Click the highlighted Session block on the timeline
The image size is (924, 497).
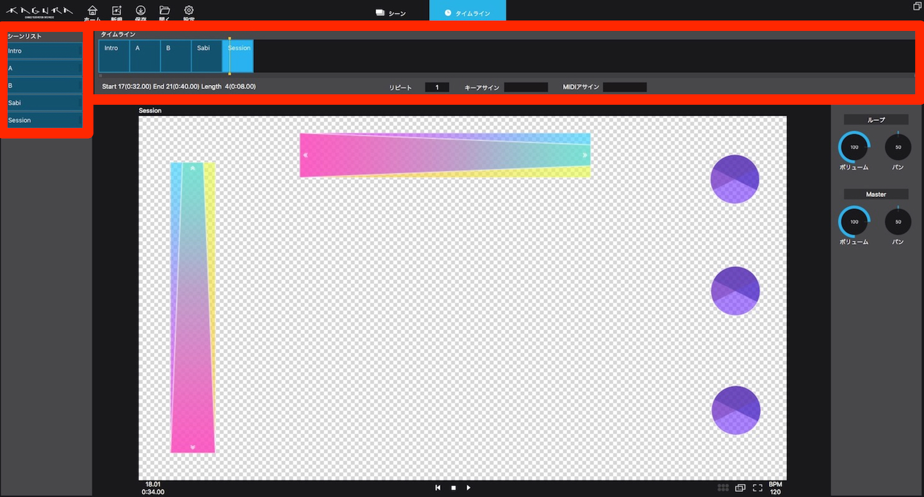[238, 56]
